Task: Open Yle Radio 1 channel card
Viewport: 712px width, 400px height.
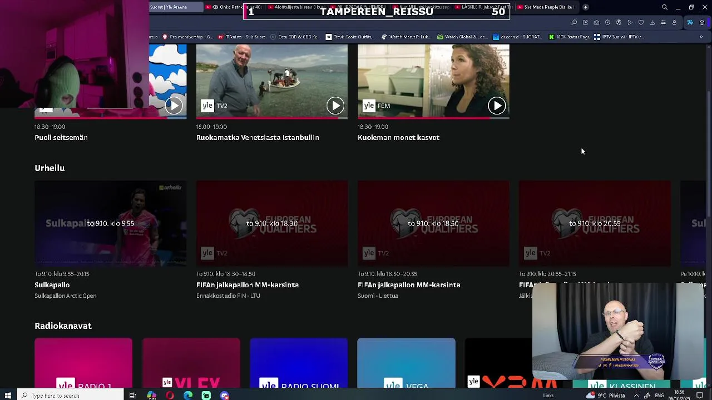Action: pyautogui.click(x=83, y=363)
